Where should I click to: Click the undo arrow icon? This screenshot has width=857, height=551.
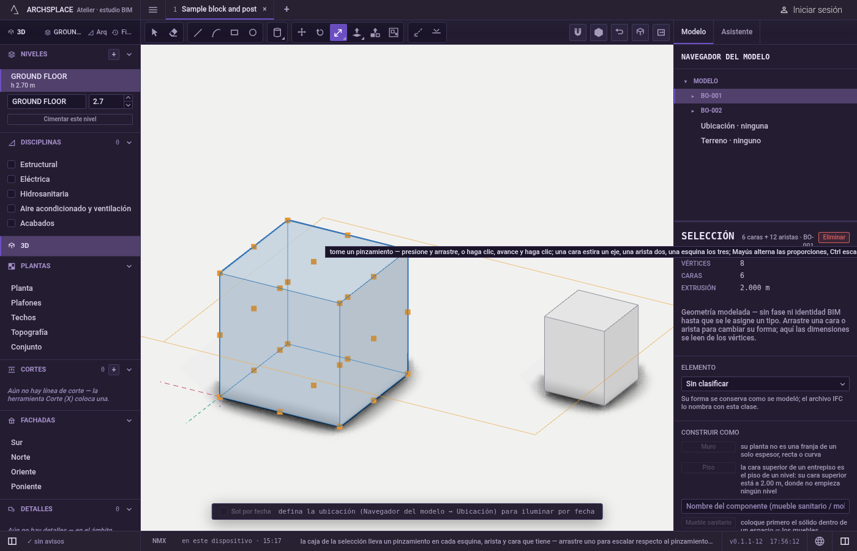click(x=619, y=32)
